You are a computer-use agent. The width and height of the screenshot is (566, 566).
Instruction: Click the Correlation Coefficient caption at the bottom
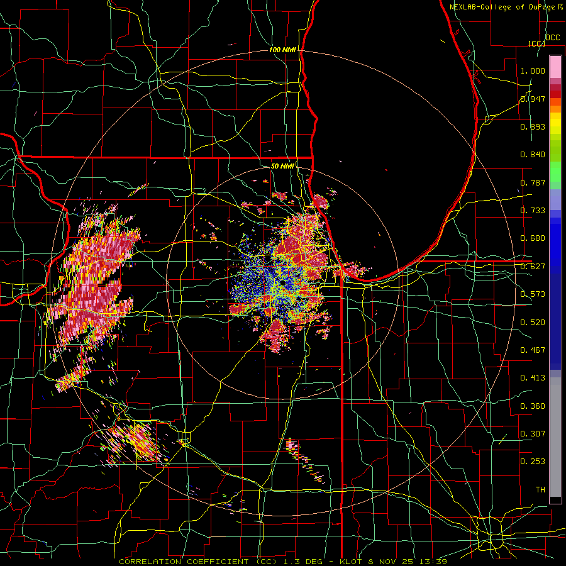(x=283, y=562)
